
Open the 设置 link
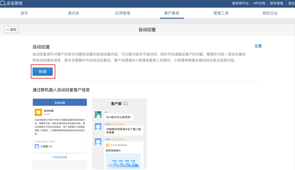258,46
